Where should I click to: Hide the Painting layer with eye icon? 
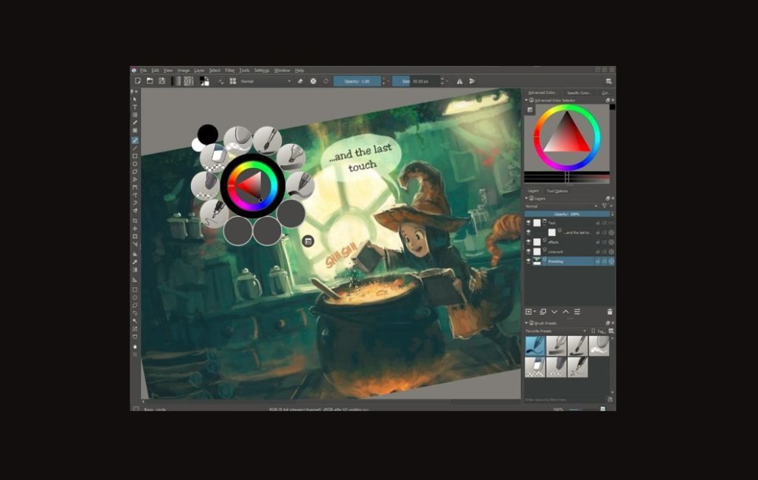pyautogui.click(x=528, y=261)
